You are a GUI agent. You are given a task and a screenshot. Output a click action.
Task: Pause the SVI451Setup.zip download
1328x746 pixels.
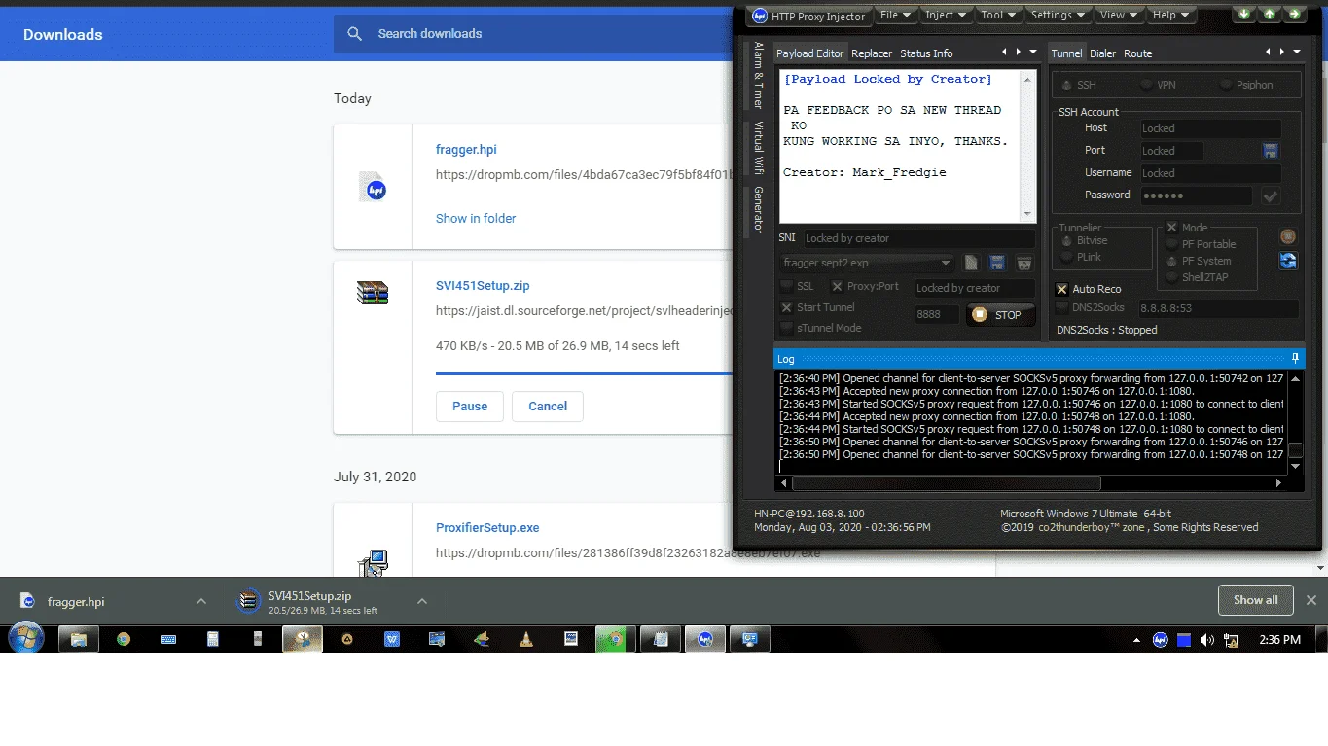(470, 407)
